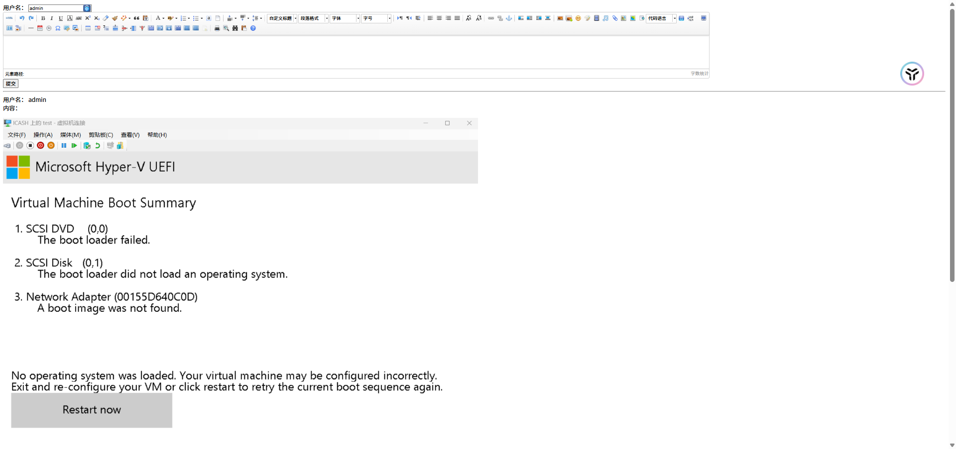Viewport: 956px width, 449px height.
Task: Expand the ordered list style dropdown
Action: tap(189, 18)
